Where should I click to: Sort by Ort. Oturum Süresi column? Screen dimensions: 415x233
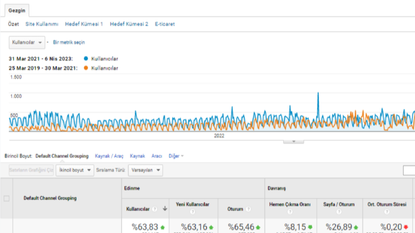click(387, 204)
